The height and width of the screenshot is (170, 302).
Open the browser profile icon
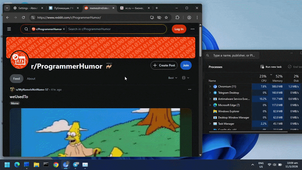pyautogui.click(x=189, y=18)
